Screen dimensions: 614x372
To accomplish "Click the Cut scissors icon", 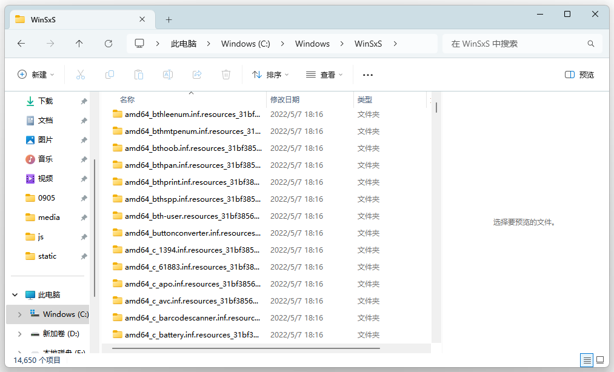I will click(81, 75).
